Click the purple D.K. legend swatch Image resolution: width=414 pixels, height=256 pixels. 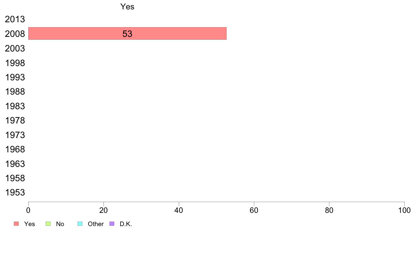(112, 224)
